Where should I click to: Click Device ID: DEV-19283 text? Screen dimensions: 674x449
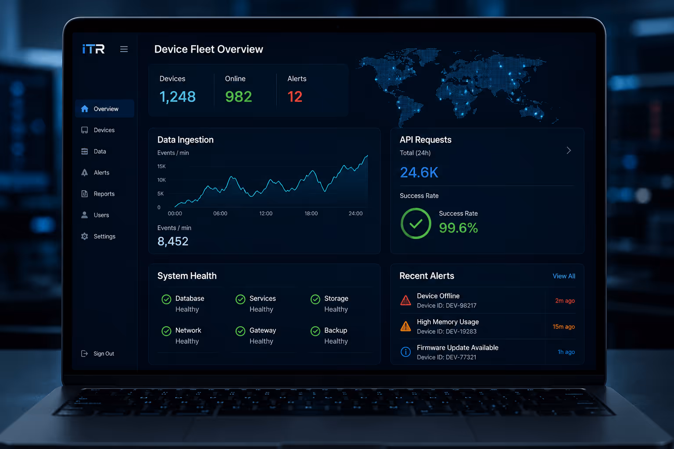click(446, 331)
